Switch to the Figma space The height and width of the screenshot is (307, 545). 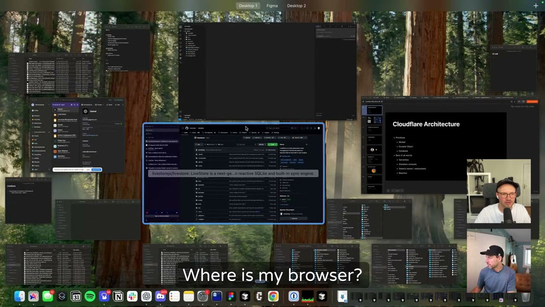click(272, 6)
